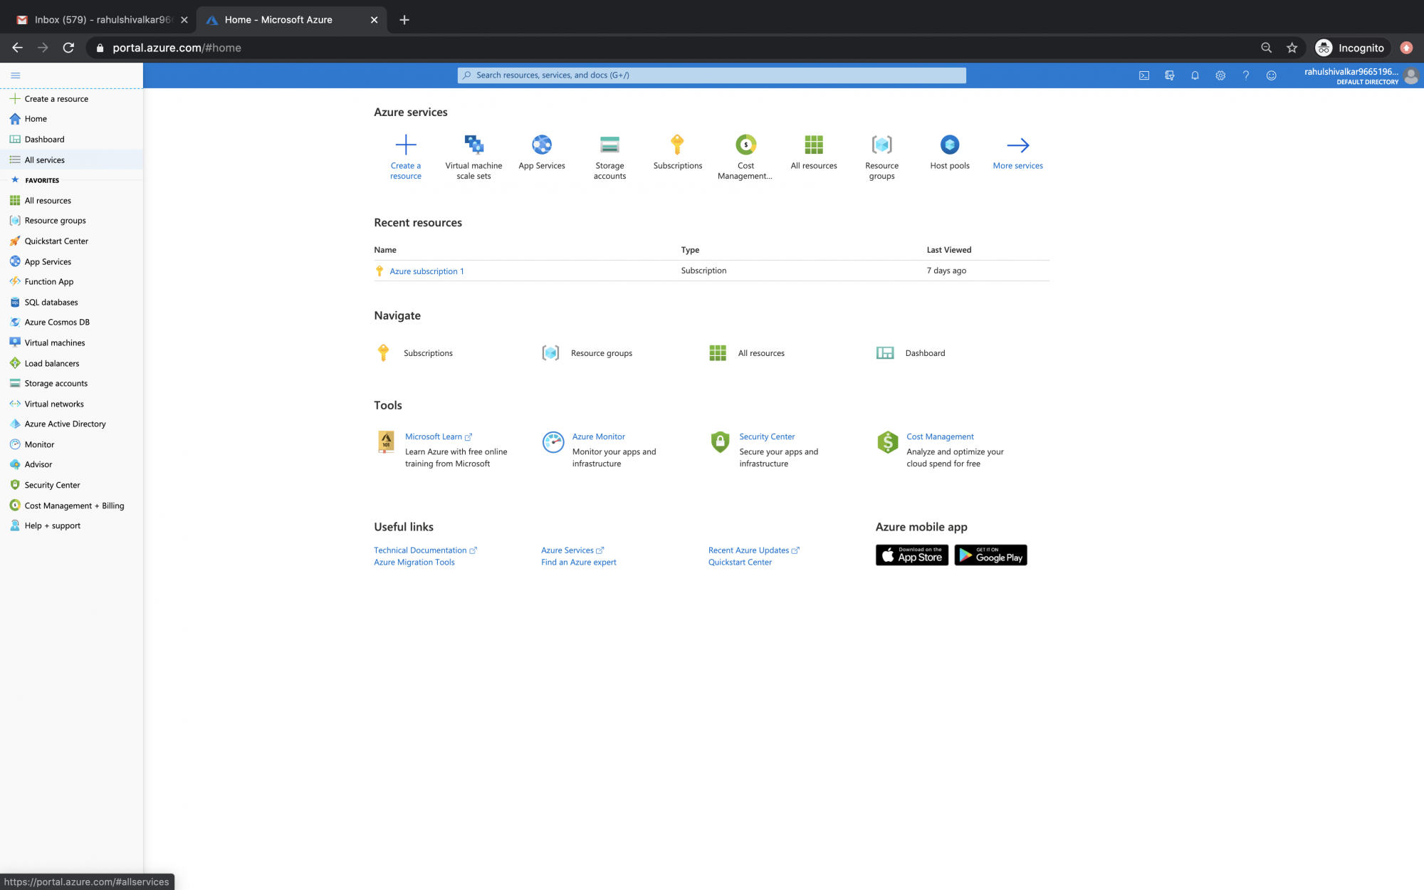Screen dimensions: 1424x890
Task: Open the notifications bell
Action: pyautogui.click(x=1195, y=75)
